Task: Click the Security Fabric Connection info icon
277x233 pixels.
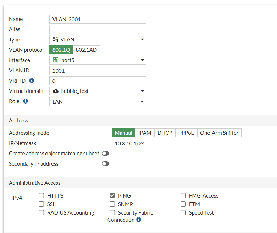Action: pos(139,220)
